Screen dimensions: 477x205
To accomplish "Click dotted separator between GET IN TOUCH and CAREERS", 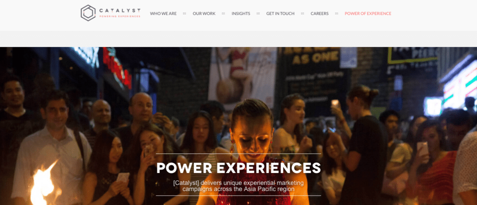I will coord(302,13).
